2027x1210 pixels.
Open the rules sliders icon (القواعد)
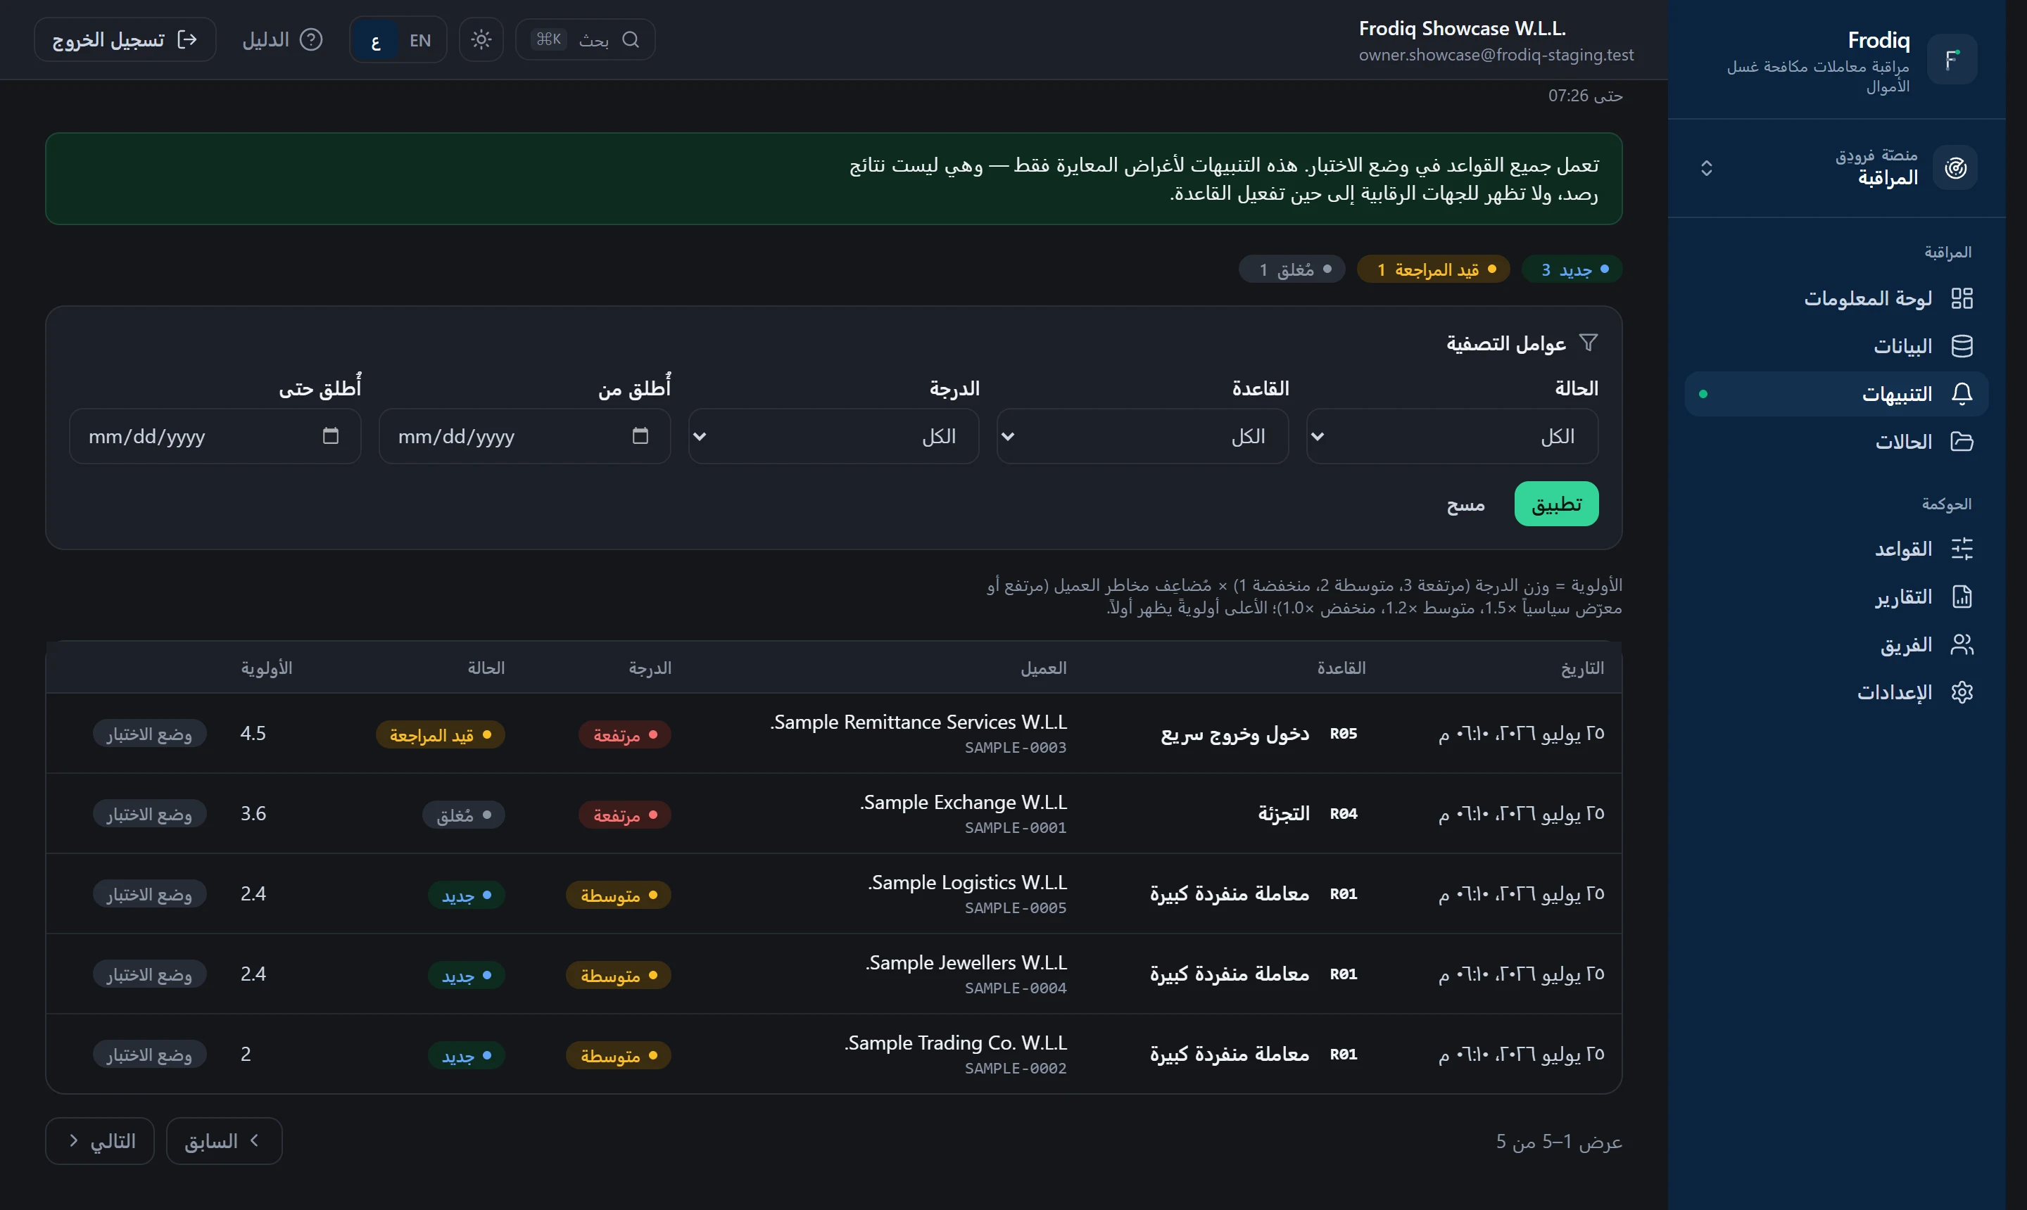[1962, 549]
